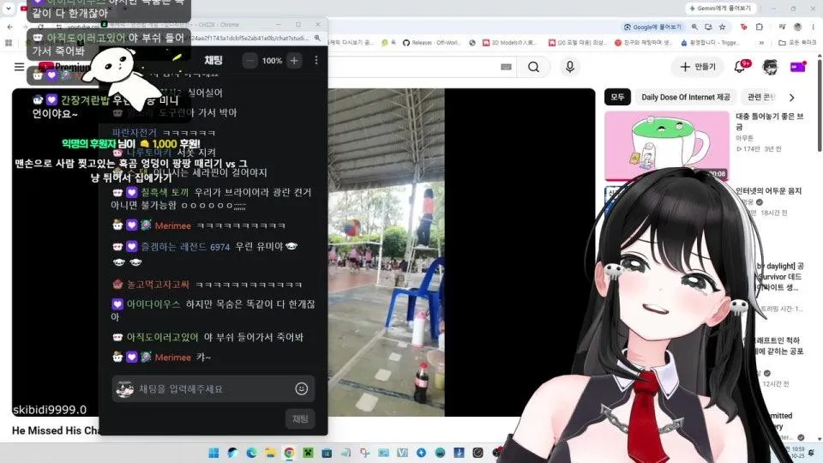Switch to Chrome in taskbar
823x463 pixels.
[x=289, y=453]
